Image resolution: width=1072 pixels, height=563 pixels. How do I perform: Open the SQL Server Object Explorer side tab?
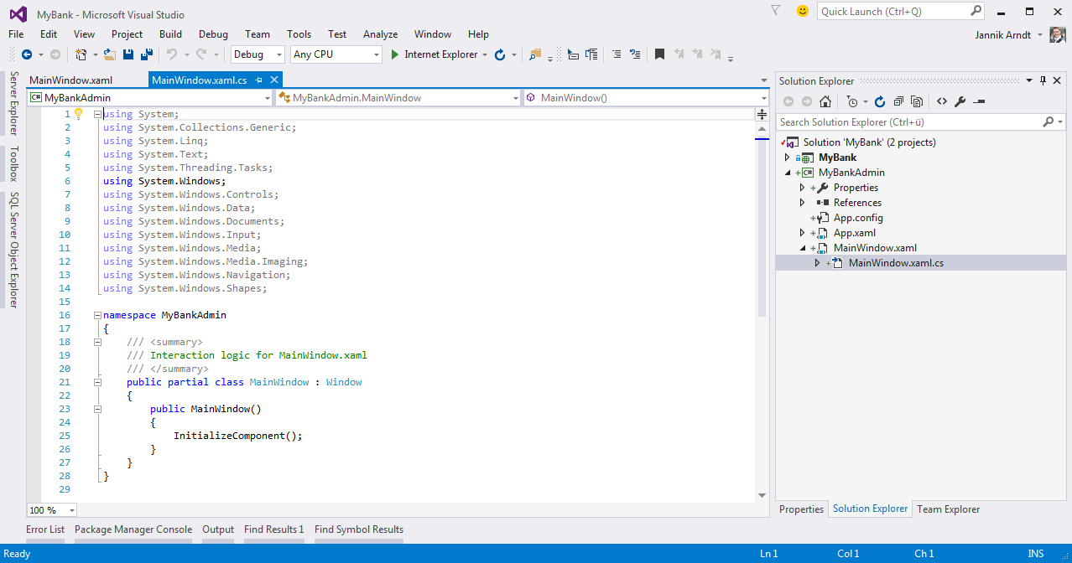click(x=13, y=250)
